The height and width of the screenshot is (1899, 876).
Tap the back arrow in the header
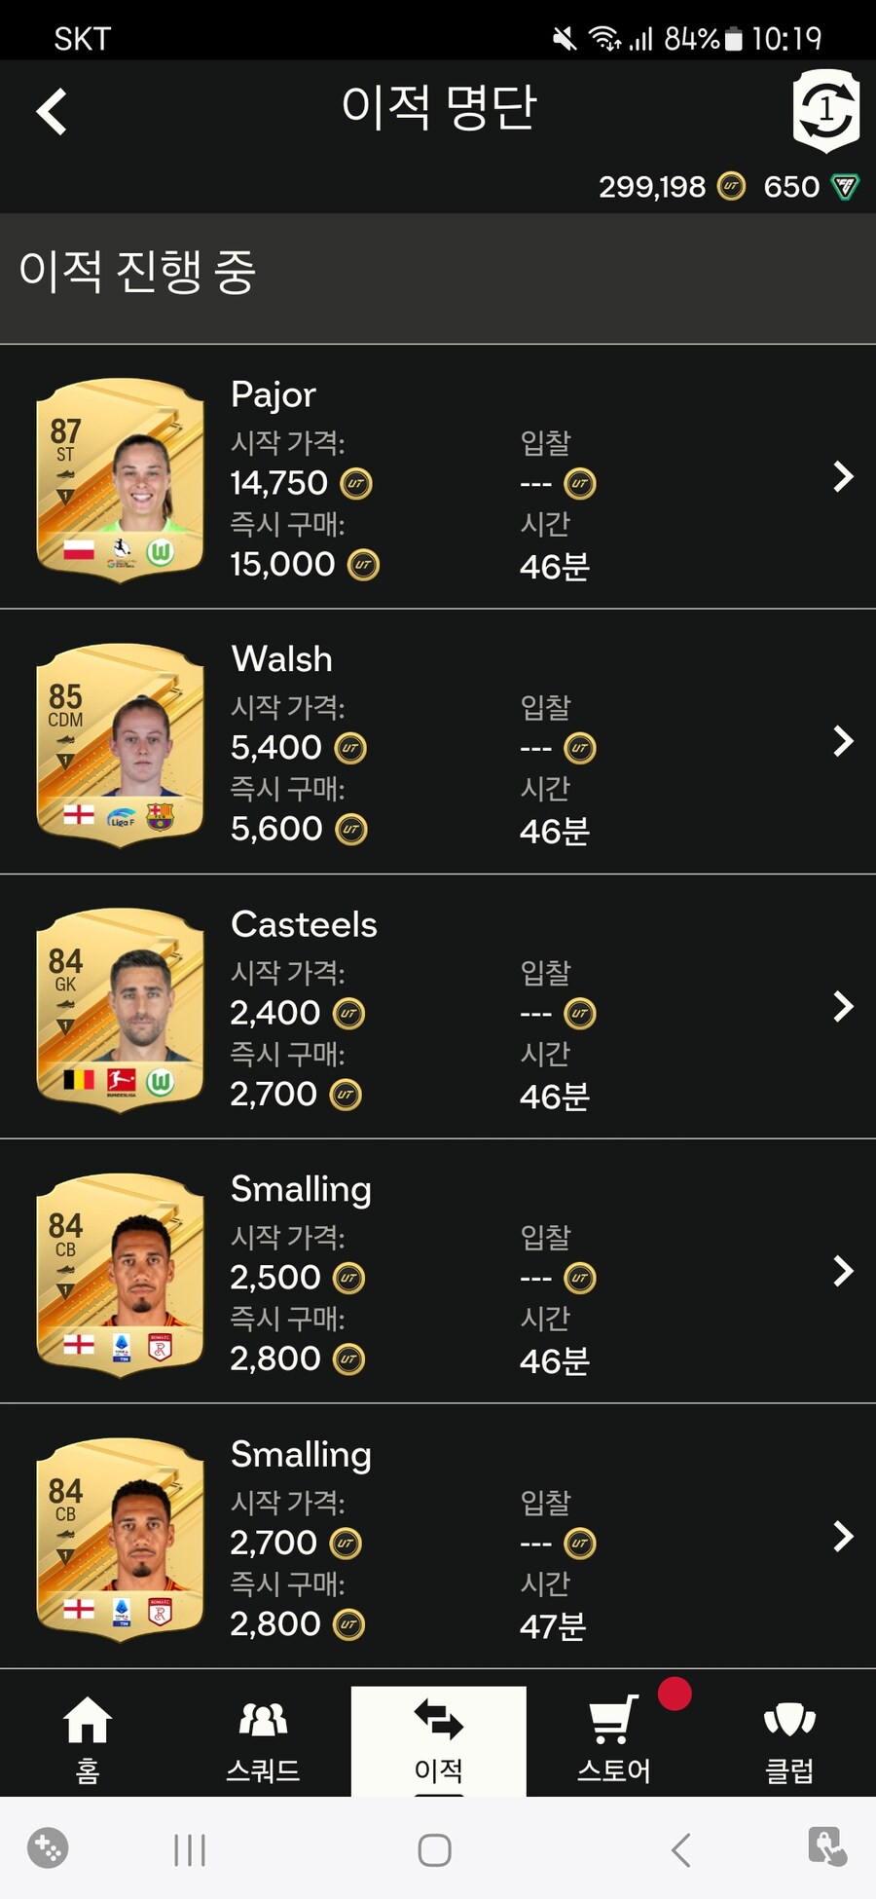coord(52,112)
